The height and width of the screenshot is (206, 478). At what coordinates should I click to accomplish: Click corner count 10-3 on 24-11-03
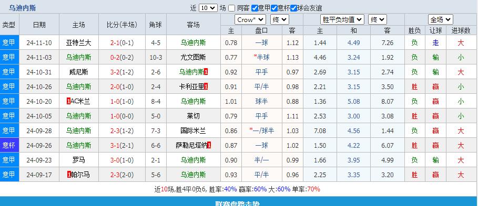156,57
